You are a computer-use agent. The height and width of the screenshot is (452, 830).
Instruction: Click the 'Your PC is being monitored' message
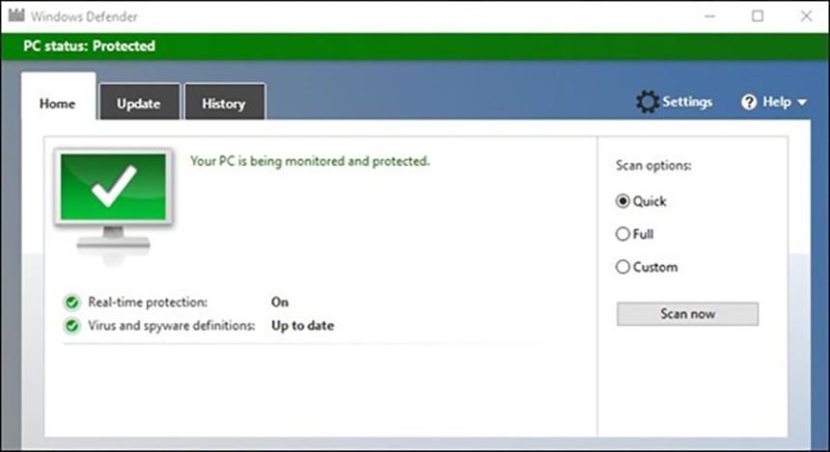pyautogui.click(x=310, y=161)
